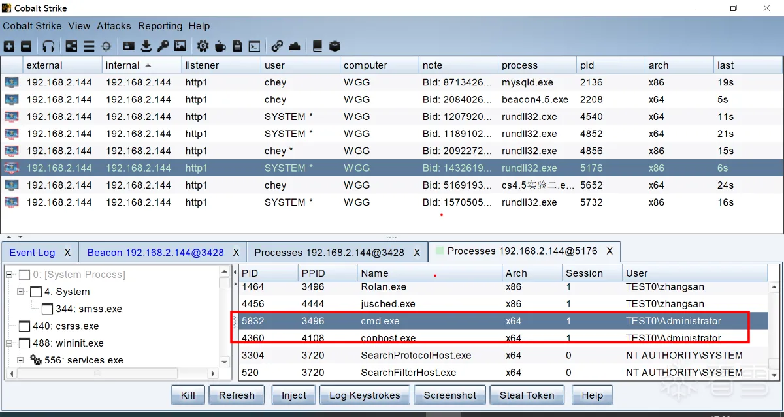Close the Beacon 192.168.2.144@3428 tab
784x417 pixels.
point(237,253)
